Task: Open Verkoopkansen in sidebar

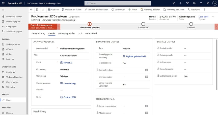Action: pyautogui.click(x=13, y=44)
